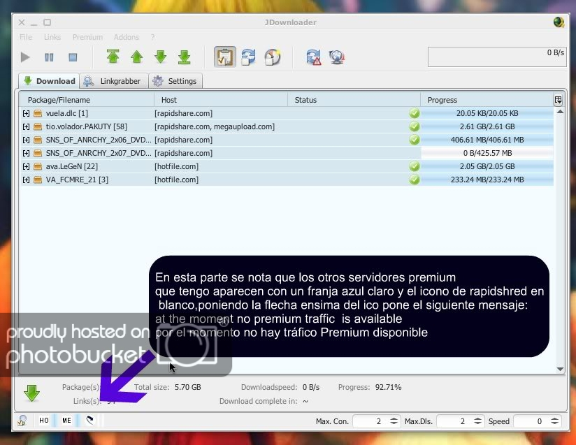Click the 20.05 KB/20.05 KB progress bar
Viewport: 576px width, 445px height.
(x=487, y=113)
